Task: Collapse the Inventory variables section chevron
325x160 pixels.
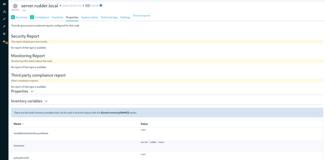Action: coord(46,101)
